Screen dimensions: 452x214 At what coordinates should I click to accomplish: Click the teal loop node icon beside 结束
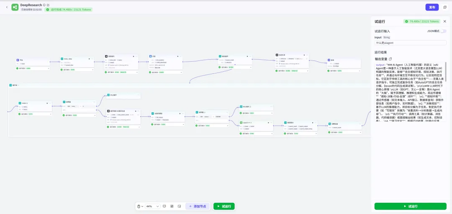220,56
